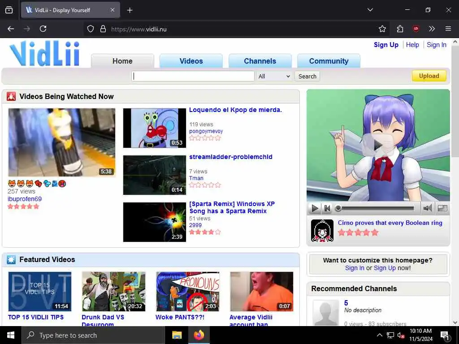459x344 pixels.
Task: Open the Drunk Dad VS video thumbnail
Action: pos(114,291)
